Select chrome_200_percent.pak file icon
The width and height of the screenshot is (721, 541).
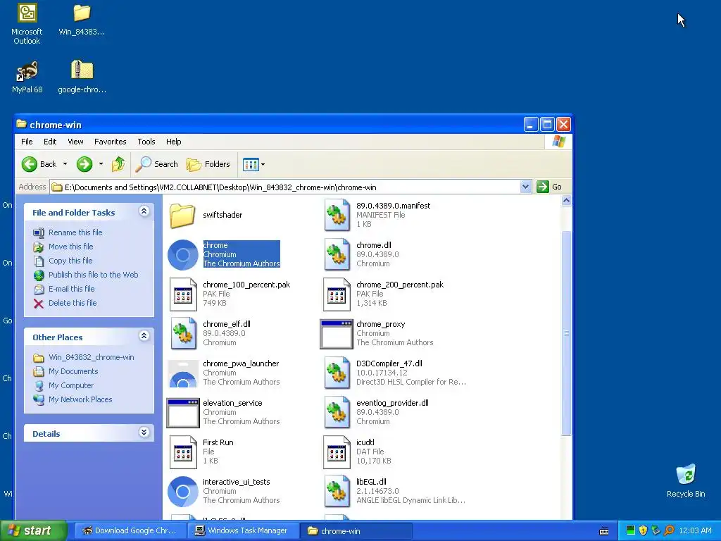pos(337,294)
